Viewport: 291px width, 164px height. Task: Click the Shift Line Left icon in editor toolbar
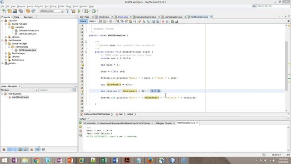click(x=154, y=21)
